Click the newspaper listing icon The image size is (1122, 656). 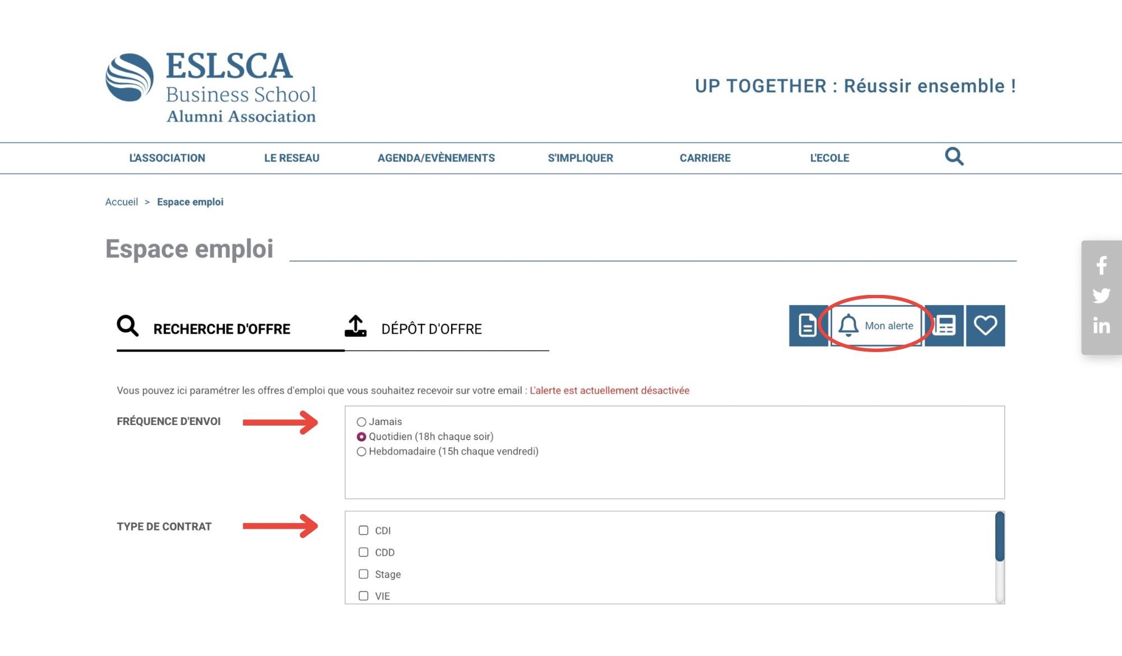[x=944, y=326]
